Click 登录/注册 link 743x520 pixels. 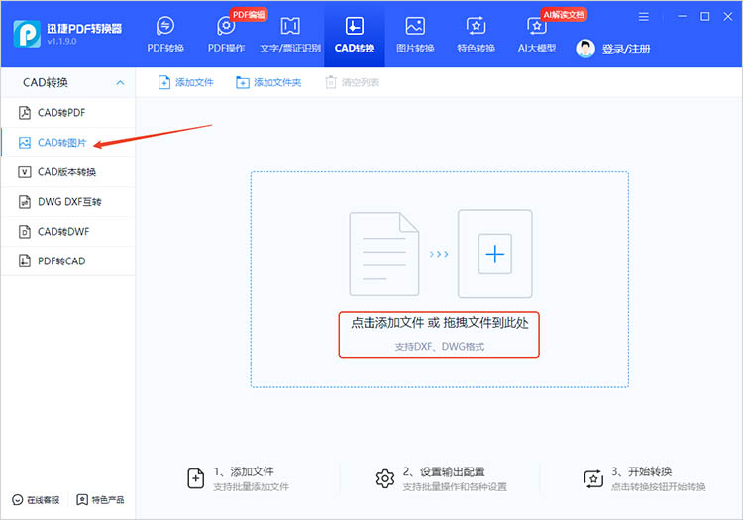pos(626,49)
